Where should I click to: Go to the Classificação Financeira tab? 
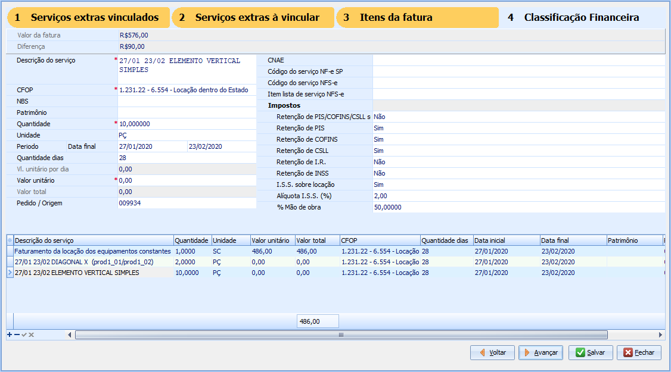(x=582, y=17)
